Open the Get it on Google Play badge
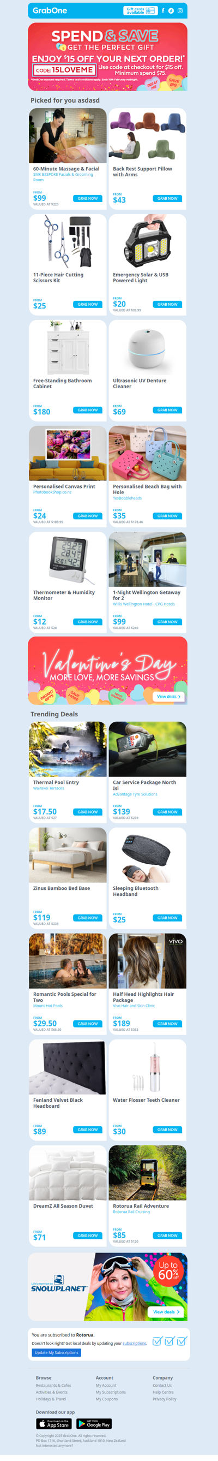This screenshot has width=218, height=1461. [94, 1423]
